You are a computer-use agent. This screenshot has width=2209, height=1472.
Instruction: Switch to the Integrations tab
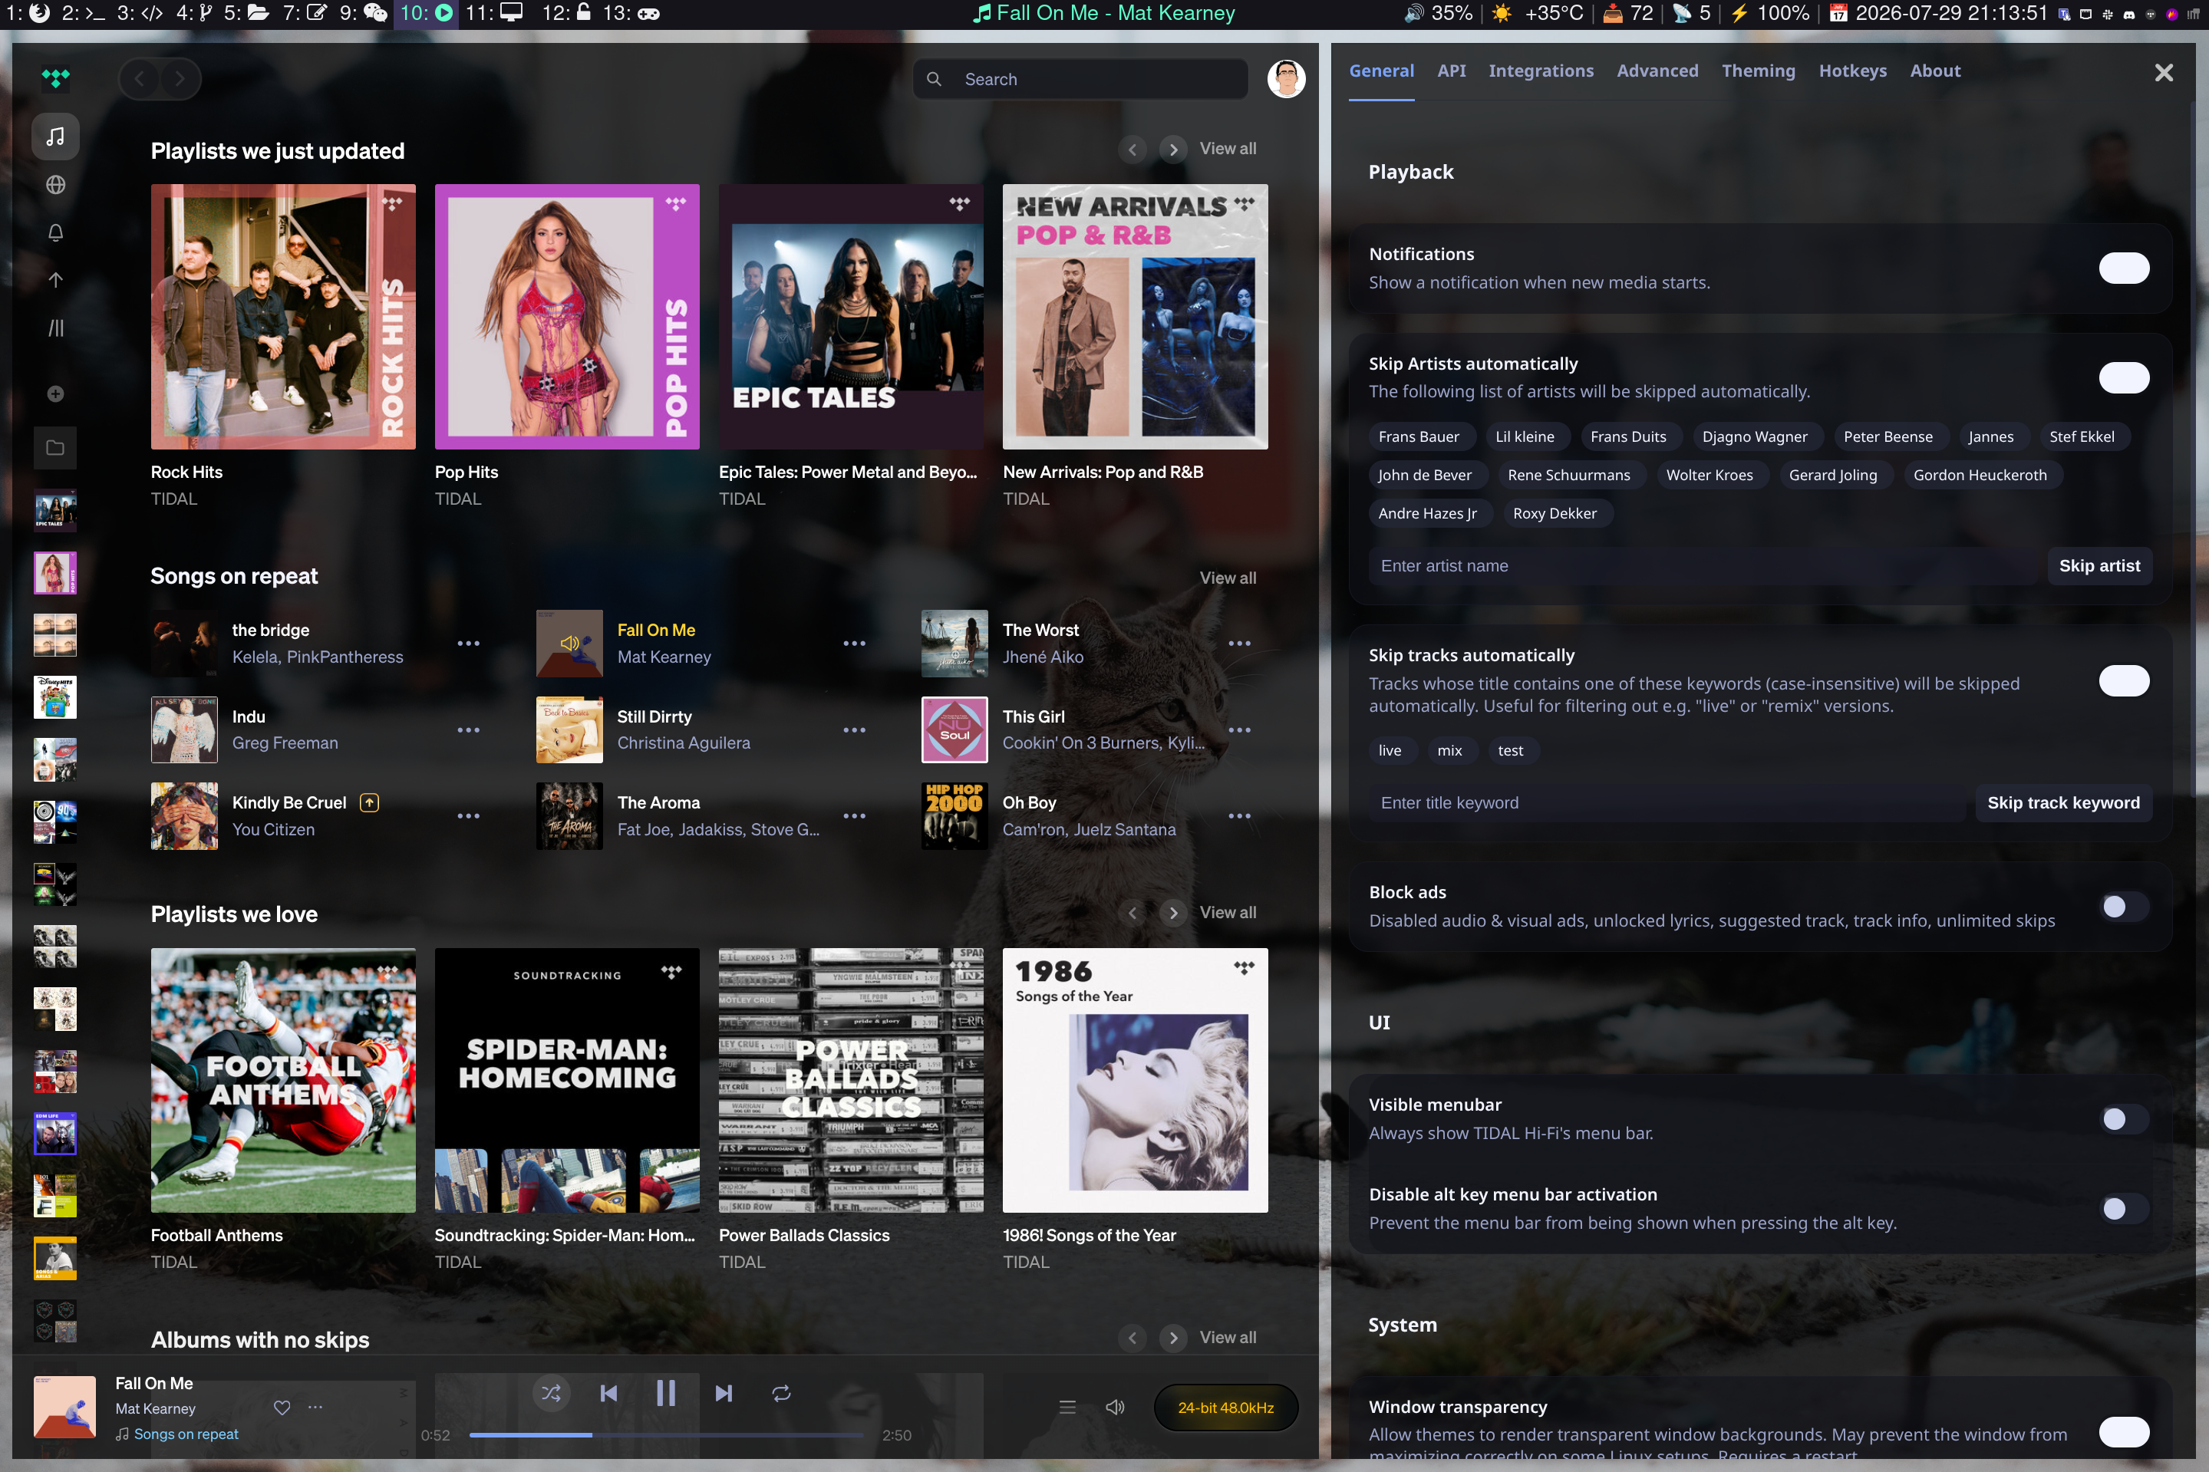click(1541, 71)
